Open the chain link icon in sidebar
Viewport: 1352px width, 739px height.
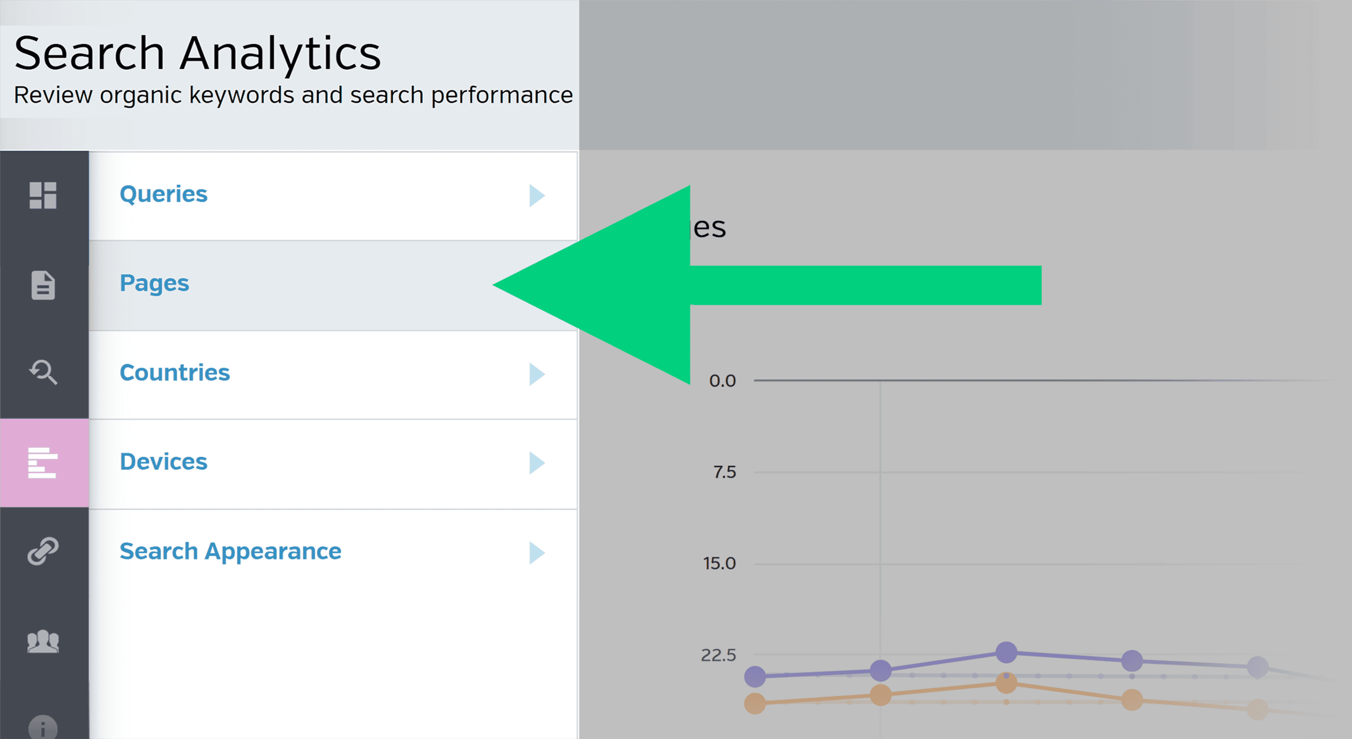(x=43, y=551)
